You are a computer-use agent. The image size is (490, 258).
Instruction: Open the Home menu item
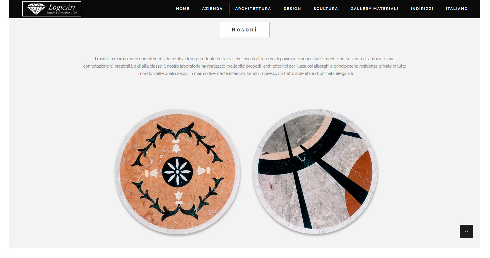tap(183, 9)
